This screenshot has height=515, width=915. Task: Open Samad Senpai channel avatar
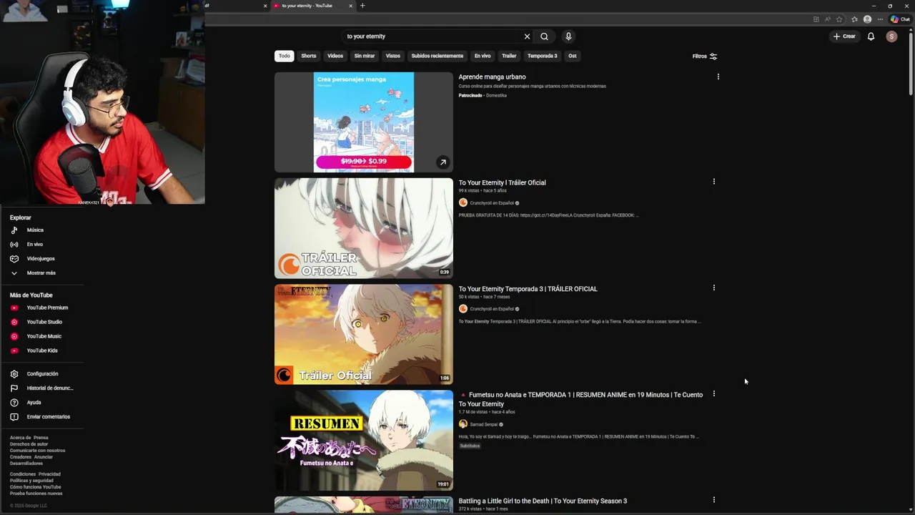coord(463,424)
